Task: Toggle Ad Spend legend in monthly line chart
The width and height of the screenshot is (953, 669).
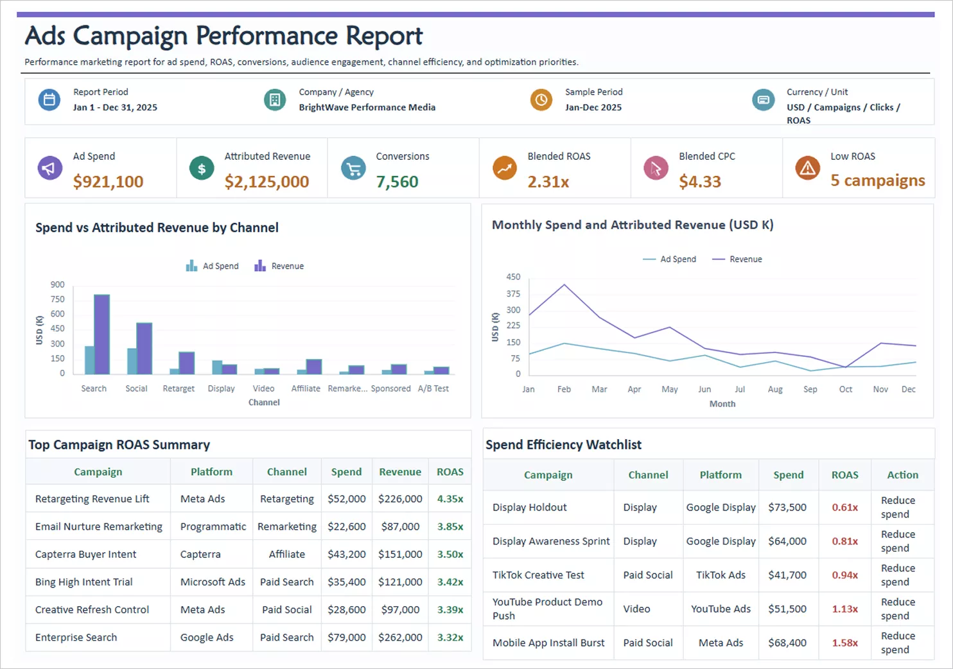Action: coord(669,259)
